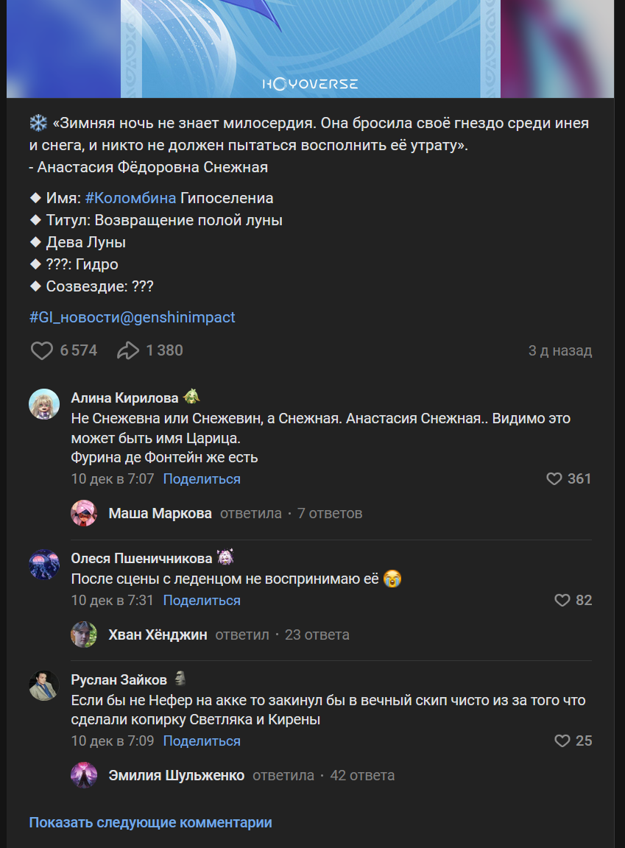The width and height of the screenshot is (625, 848).
Task: Open Маша Маркова's profile name
Action: (x=160, y=513)
